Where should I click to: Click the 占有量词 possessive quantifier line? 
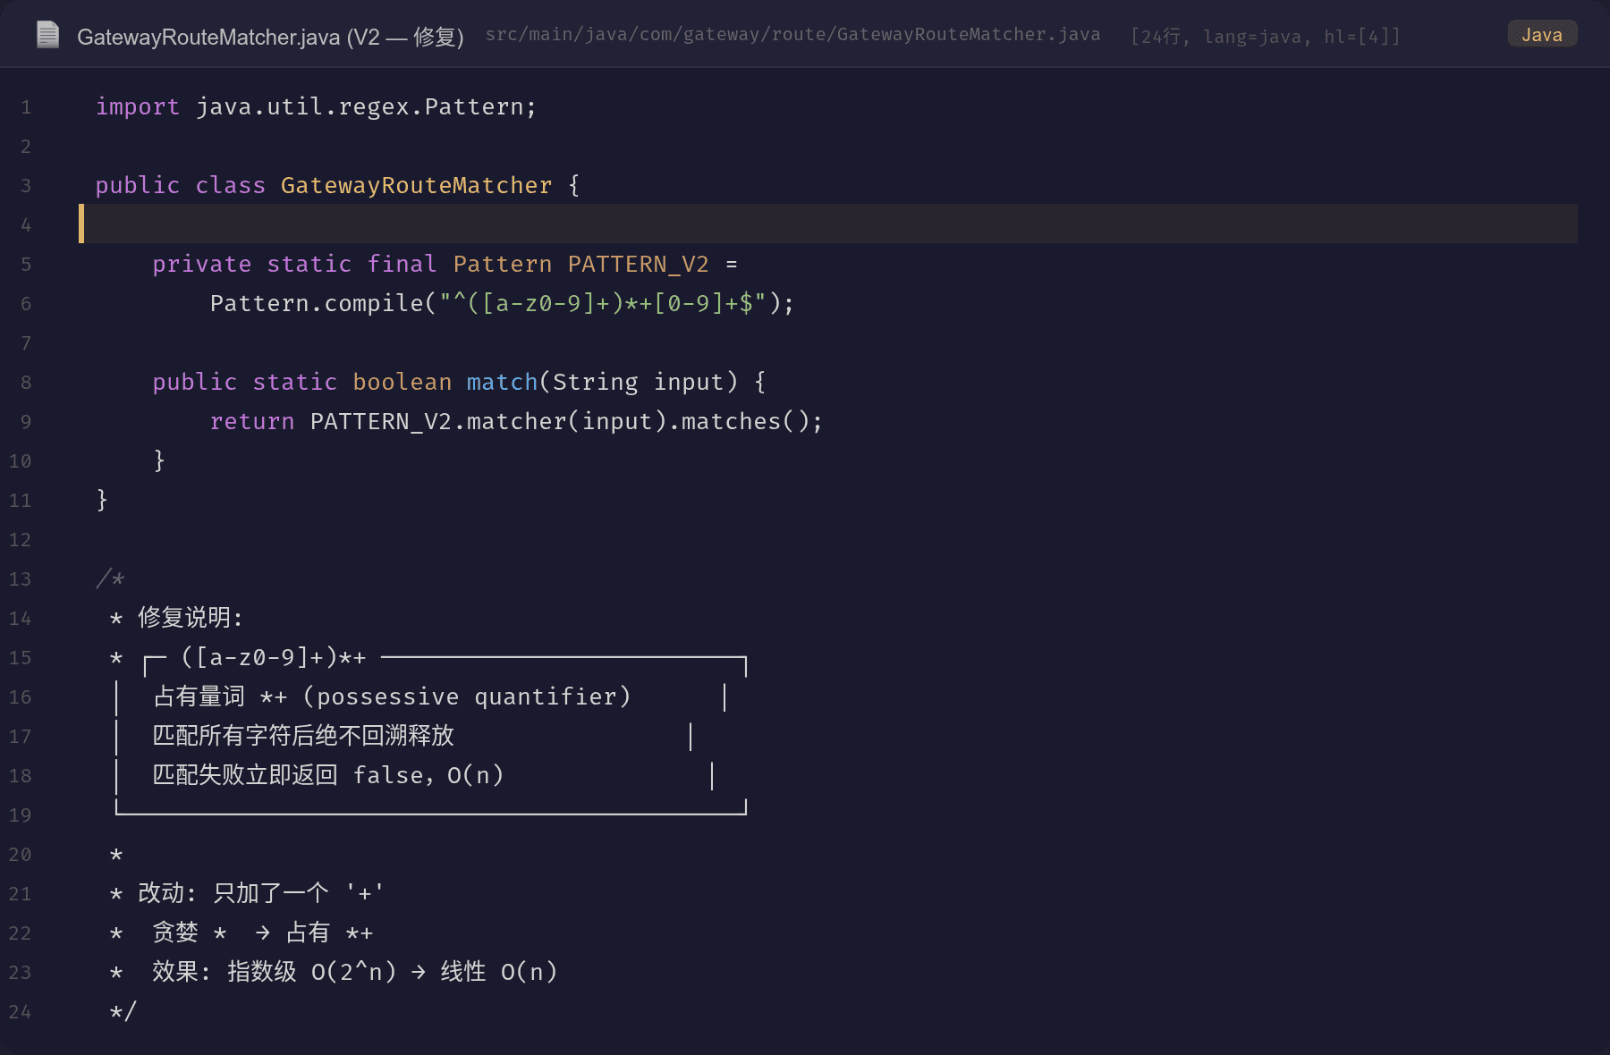392,696
